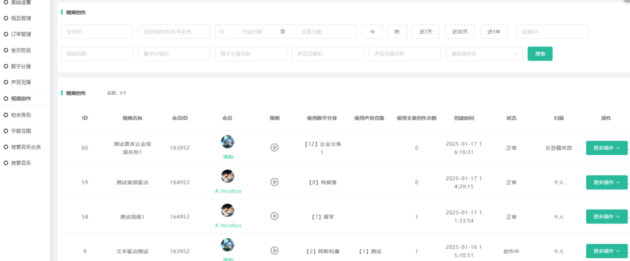The image size is (630, 261).
Task: Expand 更多操作 dropdown for row 59
Action: 606,182
